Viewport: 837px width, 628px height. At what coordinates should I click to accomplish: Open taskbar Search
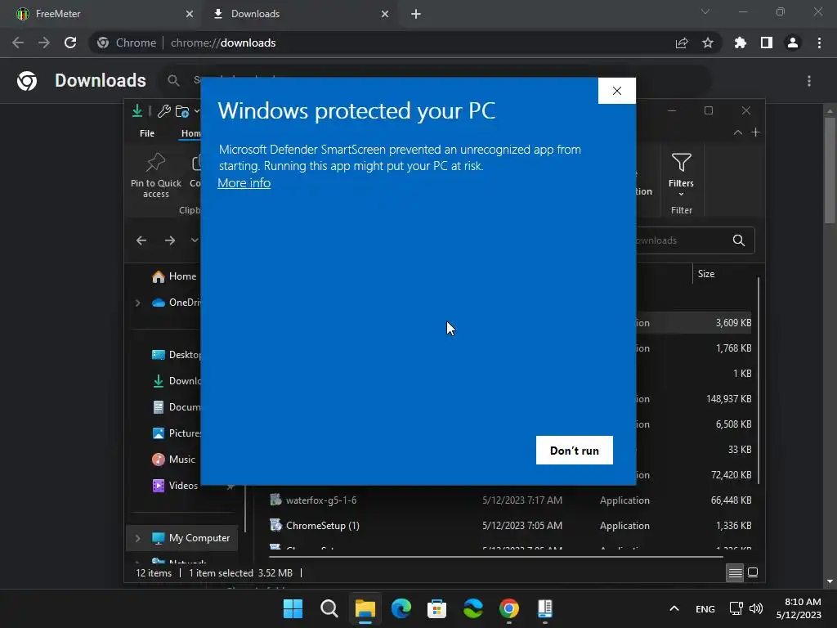[329, 608]
